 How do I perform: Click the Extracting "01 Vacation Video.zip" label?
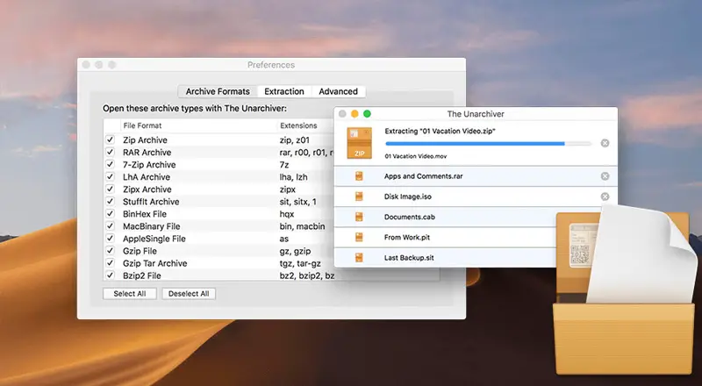pyautogui.click(x=441, y=132)
